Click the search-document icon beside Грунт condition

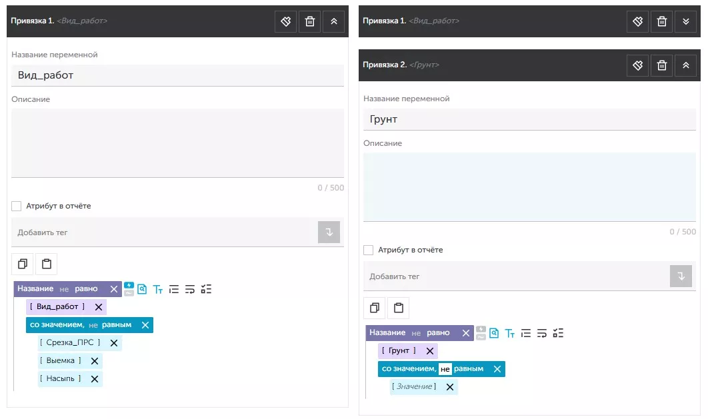(x=494, y=333)
